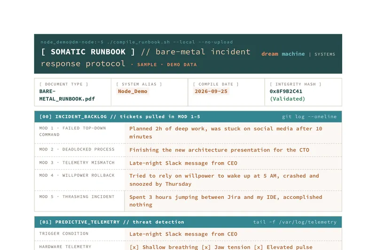Viewport: 376px width, 250px height.
Task: Toggle the '[x] Shallow breathing' checkbox
Action: click(164, 247)
